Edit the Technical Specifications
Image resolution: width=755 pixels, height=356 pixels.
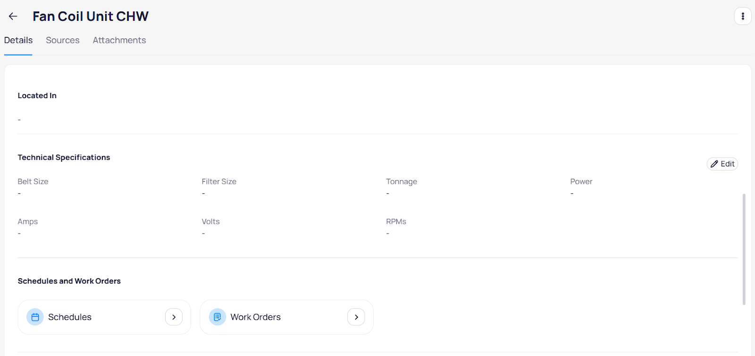point(722,164)
